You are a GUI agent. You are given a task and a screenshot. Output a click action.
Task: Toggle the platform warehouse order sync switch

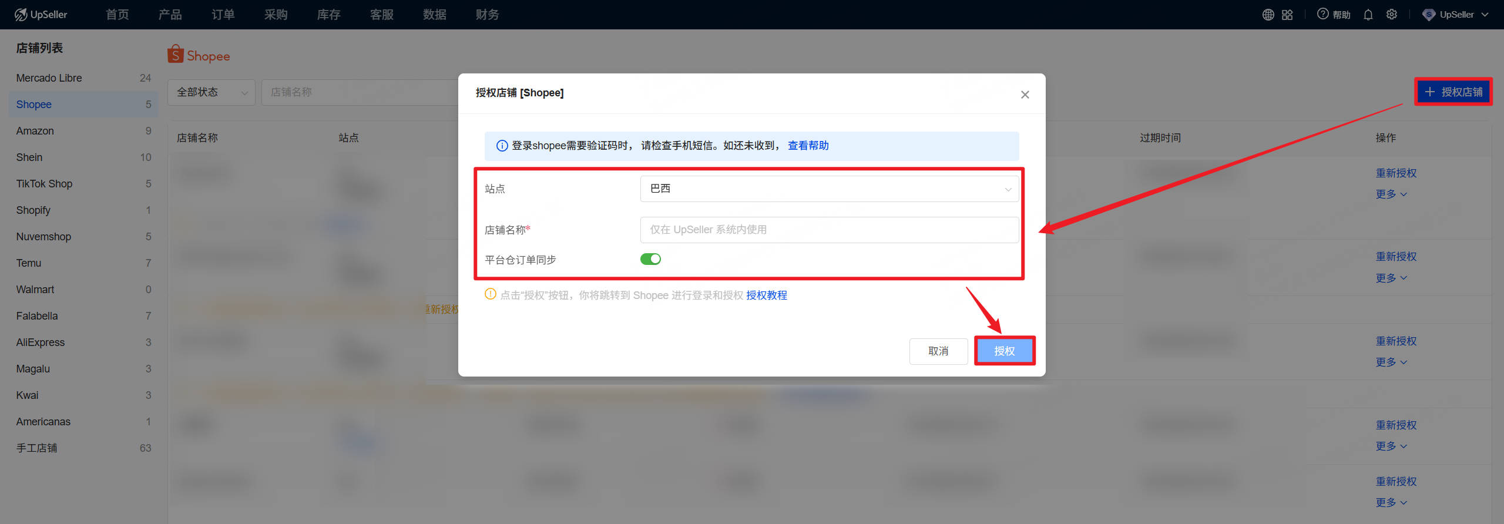coord(650,259)
